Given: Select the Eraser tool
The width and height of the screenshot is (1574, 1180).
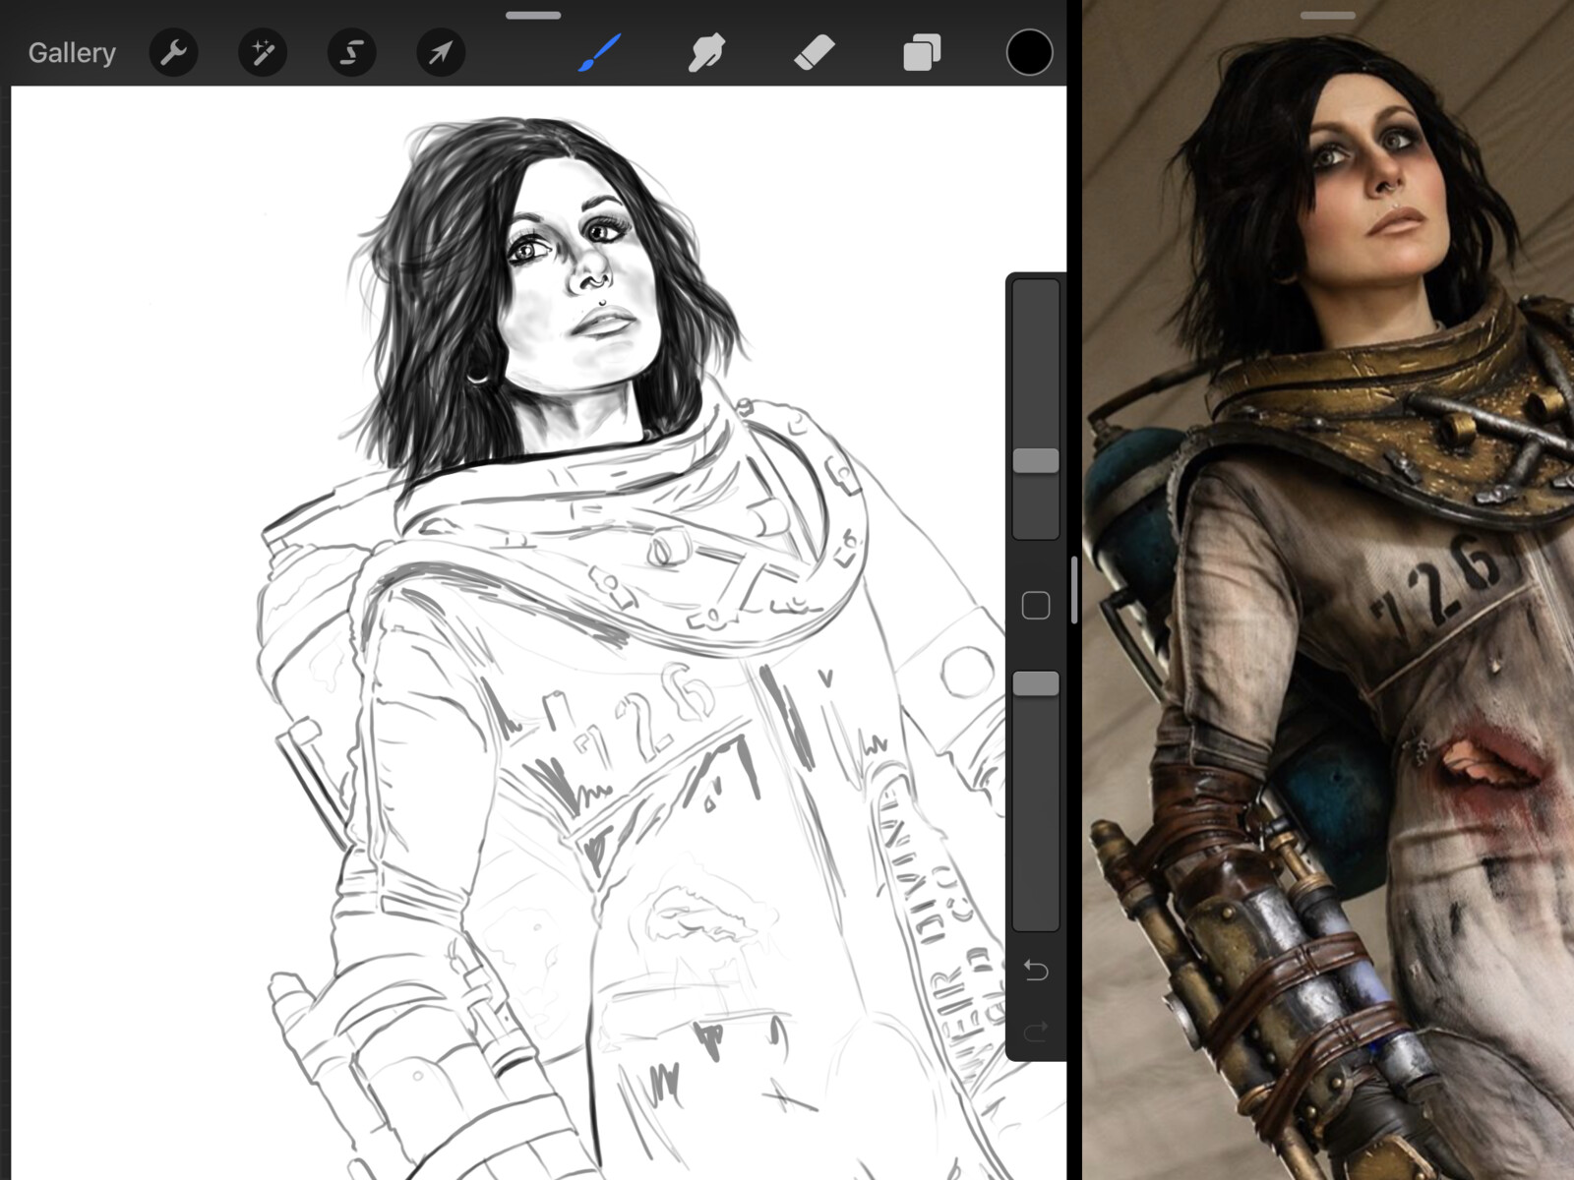Looking at the screenshot, I should [x=815, y=52].
